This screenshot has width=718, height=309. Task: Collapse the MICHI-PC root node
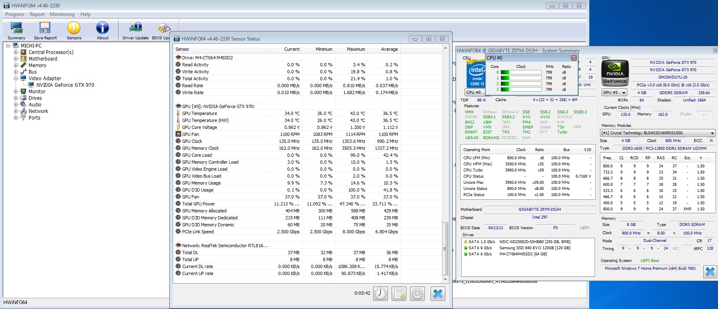8,45
